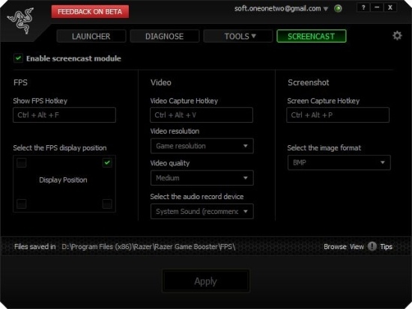Close the Game Booster window

(x=390, y=7)
